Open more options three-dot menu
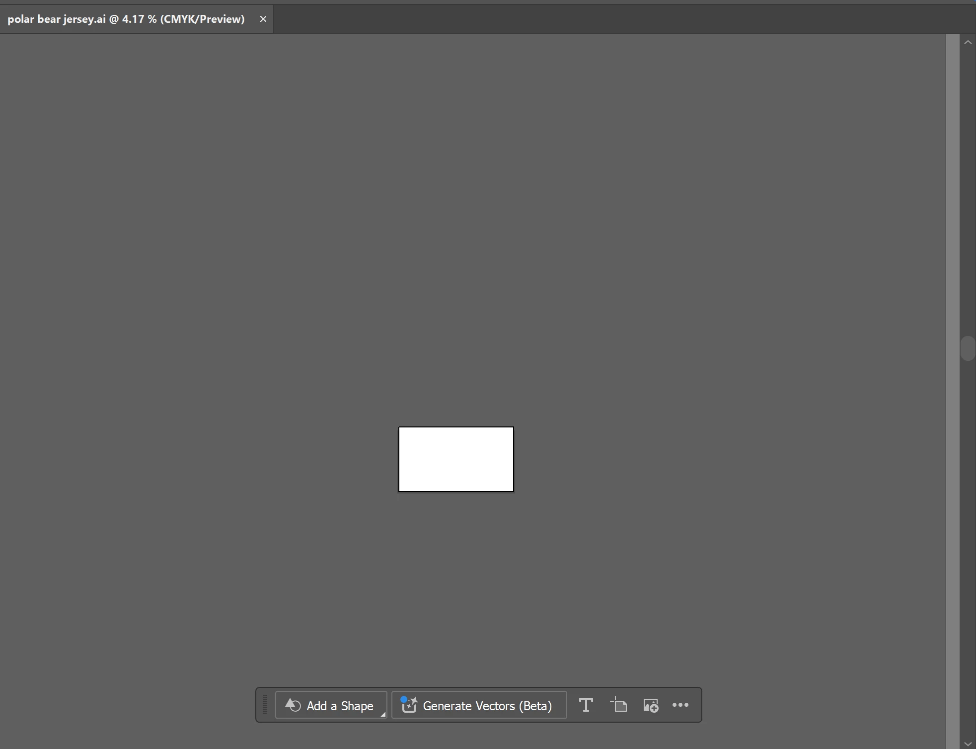976x749 pixels. [680, 705]
